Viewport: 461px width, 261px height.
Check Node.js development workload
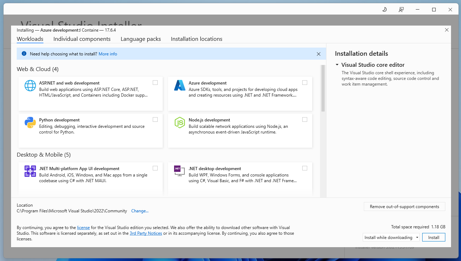click(305, 120)
